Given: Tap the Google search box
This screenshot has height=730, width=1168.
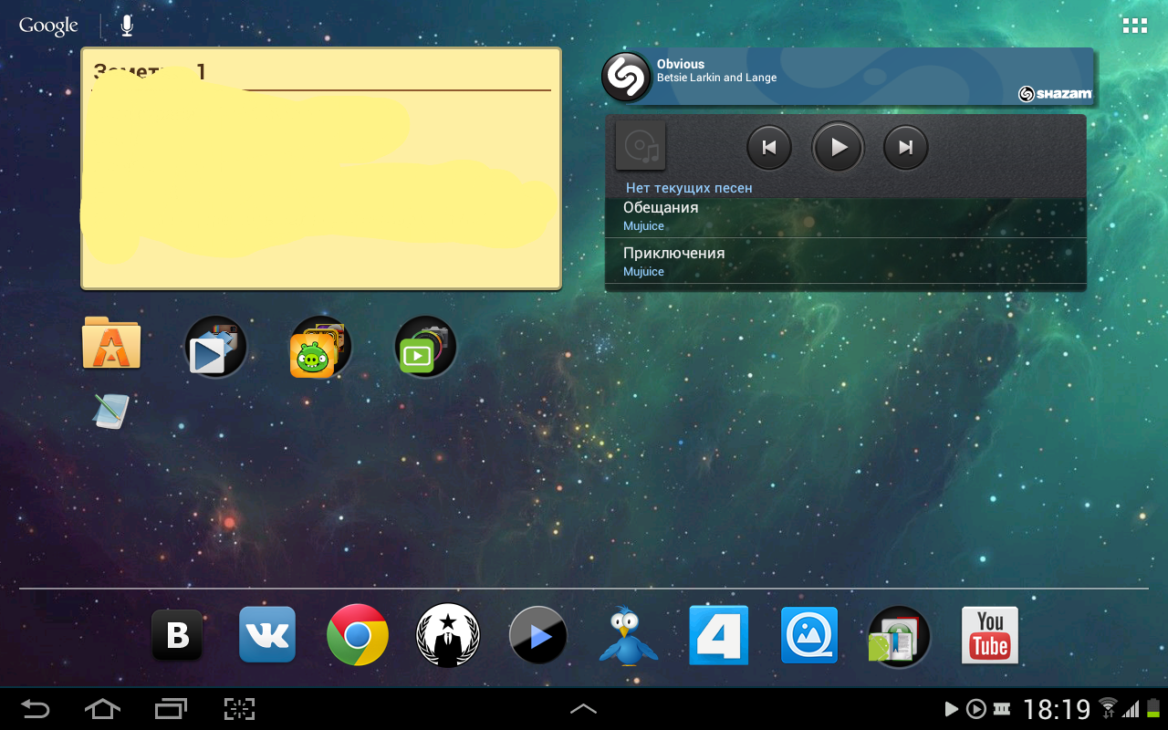Looking at the screenshot, I should pyautogui.click(x=49, y=26).
